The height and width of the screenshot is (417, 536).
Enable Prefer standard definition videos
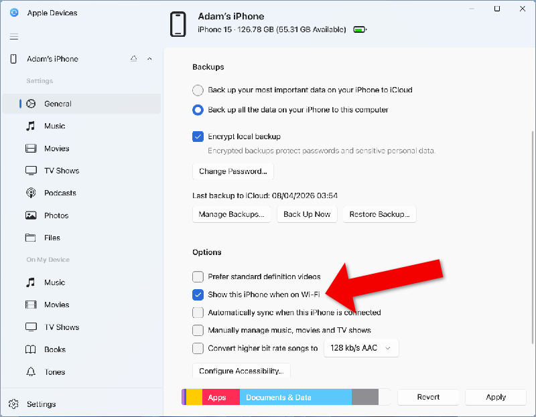click(x=198, y=276)
